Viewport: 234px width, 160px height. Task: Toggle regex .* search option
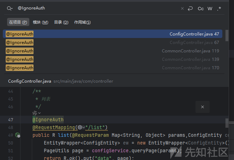tap(219, 8)
